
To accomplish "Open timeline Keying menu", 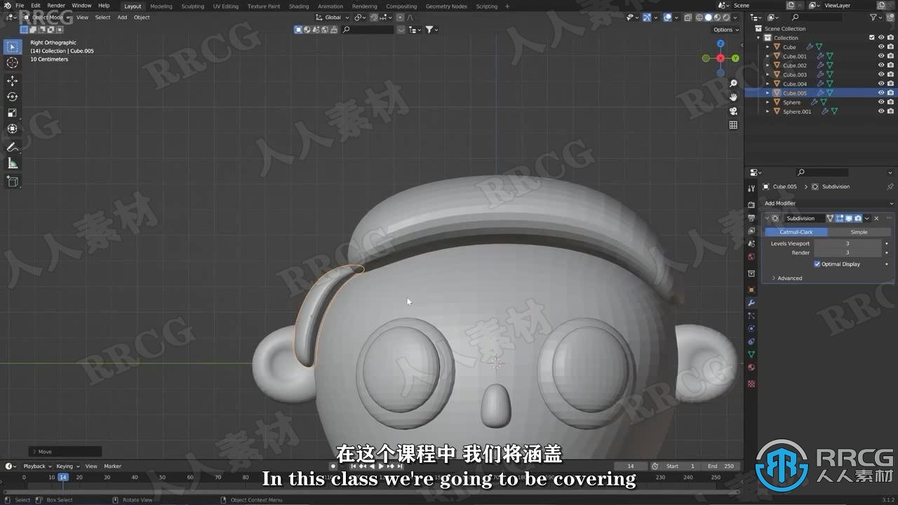I will coord(67,466).
